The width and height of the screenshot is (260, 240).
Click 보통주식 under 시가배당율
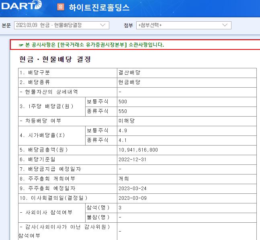(x=98, y=131)
